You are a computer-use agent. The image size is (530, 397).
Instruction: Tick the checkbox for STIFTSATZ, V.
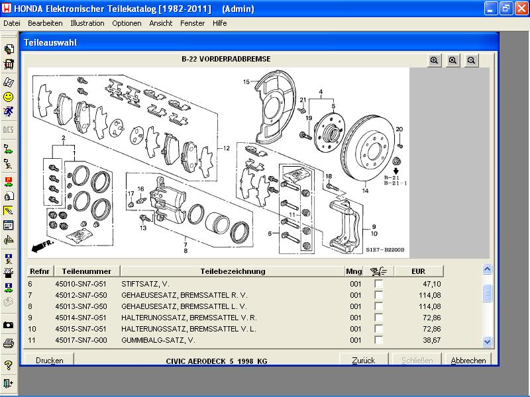coord(378,284)
